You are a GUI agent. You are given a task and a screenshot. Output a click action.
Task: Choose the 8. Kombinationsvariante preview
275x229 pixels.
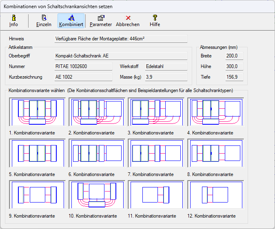tap(216, 154)
